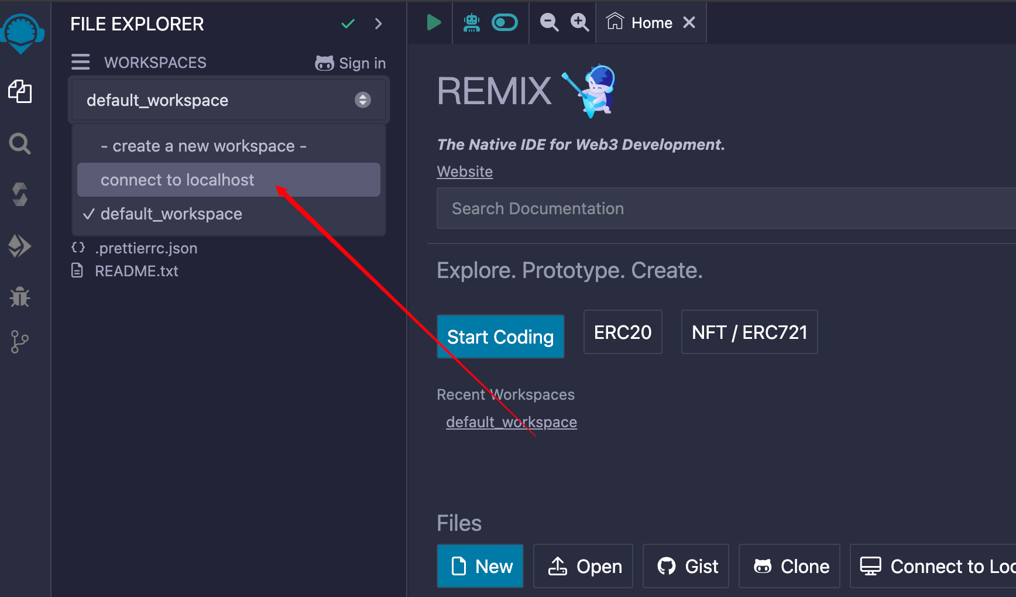Open recent default_workspace link
1016x597 pixels.
[x=512, y=422]
